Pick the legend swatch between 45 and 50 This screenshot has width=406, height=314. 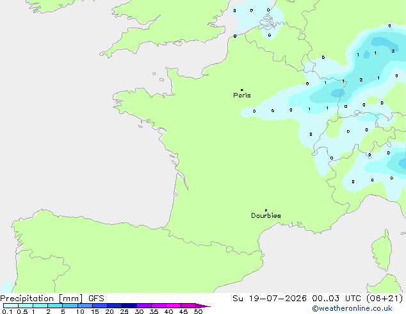tap(188, 306)
